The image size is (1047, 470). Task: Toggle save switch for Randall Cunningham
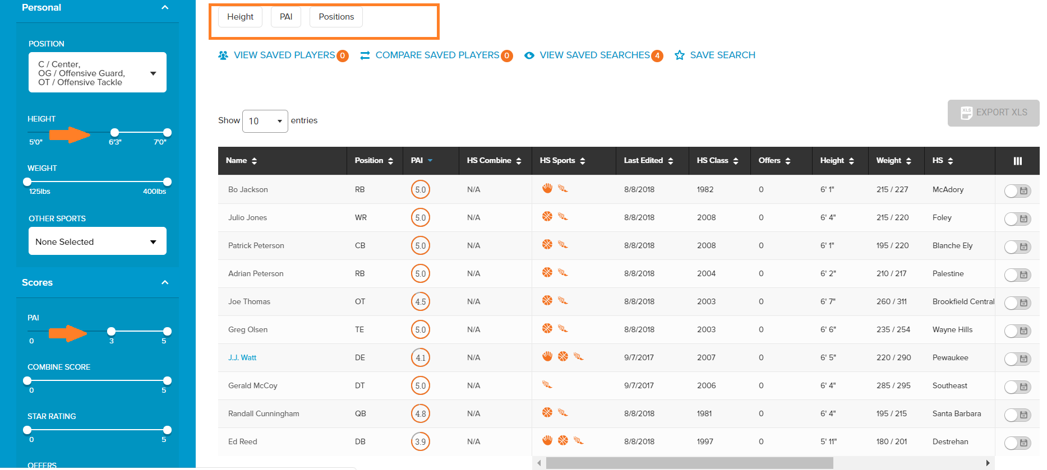point(1017,415)
